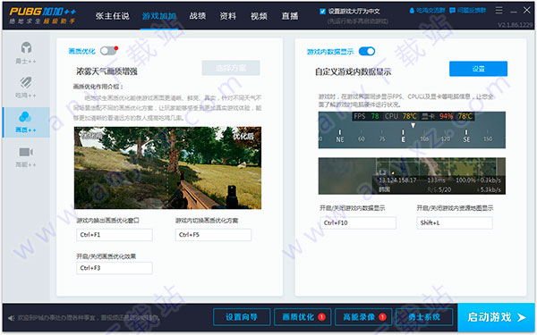The height and width of the screenshot is (335, 537).
Task: Close the PUBG加加 window
Action: coord(527,10)
